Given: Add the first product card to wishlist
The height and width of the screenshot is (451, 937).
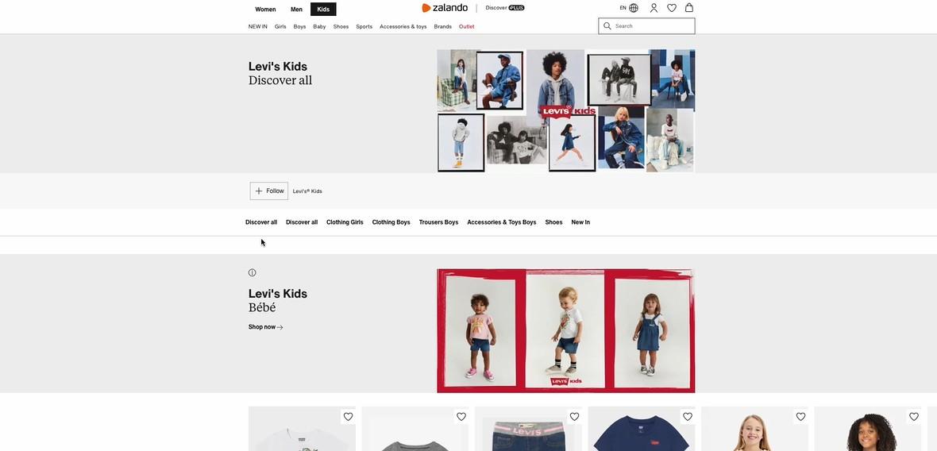Looking at the screenshot, I should point(348,416).
